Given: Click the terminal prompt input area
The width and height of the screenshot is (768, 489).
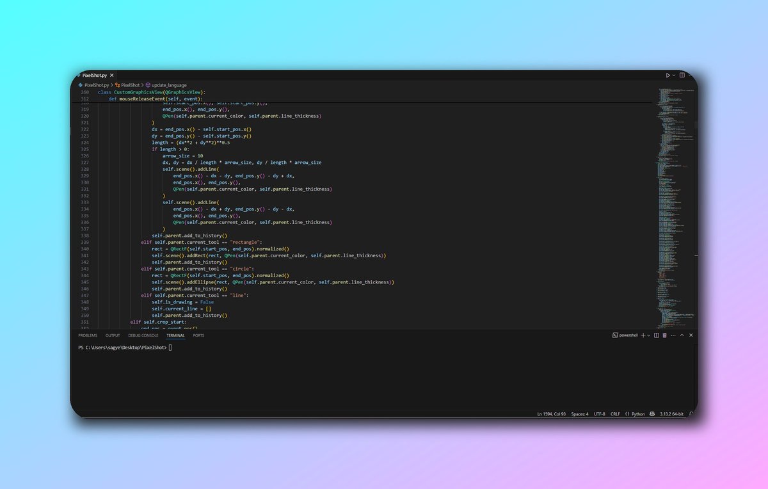Looking at the screenshot, I should [x=170, y=348].
